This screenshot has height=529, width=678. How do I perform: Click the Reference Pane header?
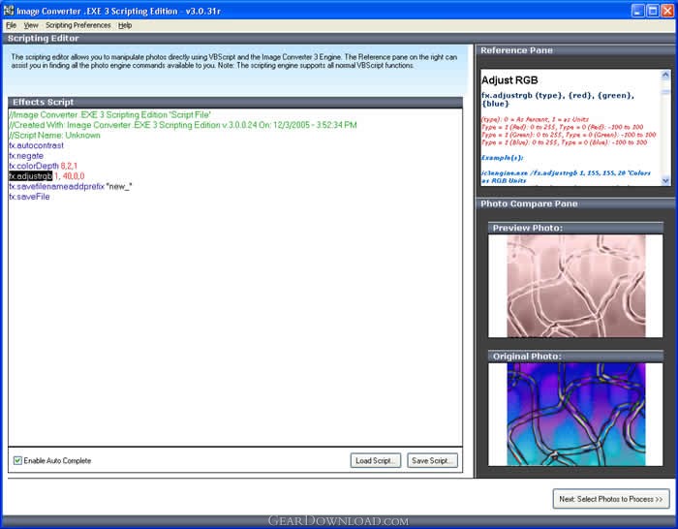click(576, 50)
